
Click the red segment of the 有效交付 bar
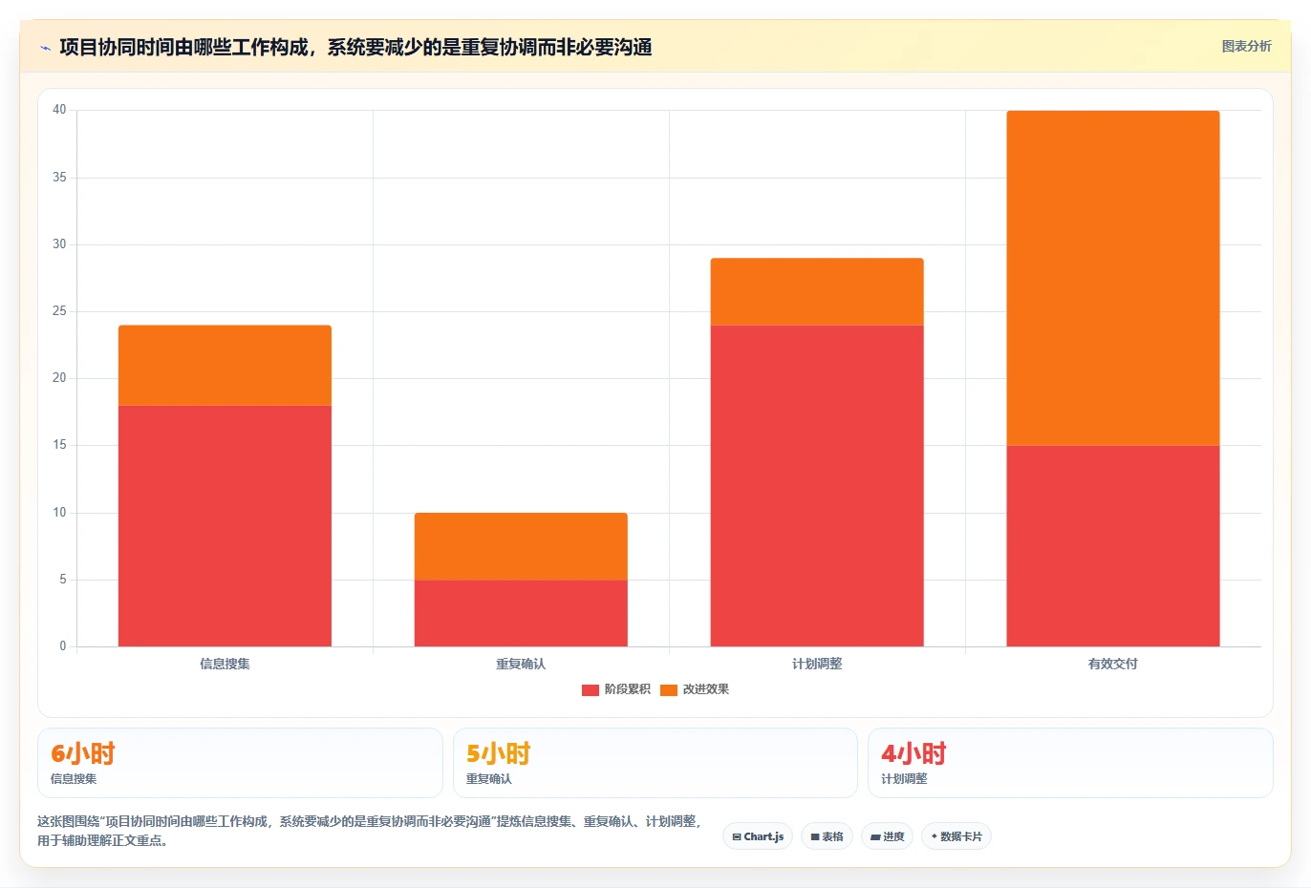pos(1113,546)
